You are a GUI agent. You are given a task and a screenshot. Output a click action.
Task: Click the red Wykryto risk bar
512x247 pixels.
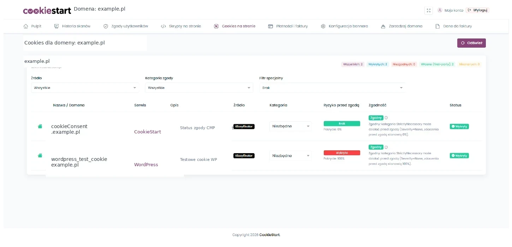click(342, 153)
